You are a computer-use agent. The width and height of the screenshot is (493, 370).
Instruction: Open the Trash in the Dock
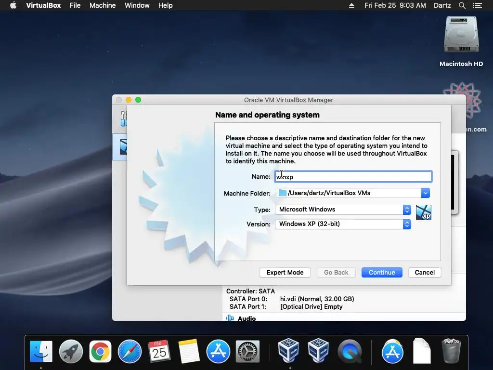click(451, 351)
